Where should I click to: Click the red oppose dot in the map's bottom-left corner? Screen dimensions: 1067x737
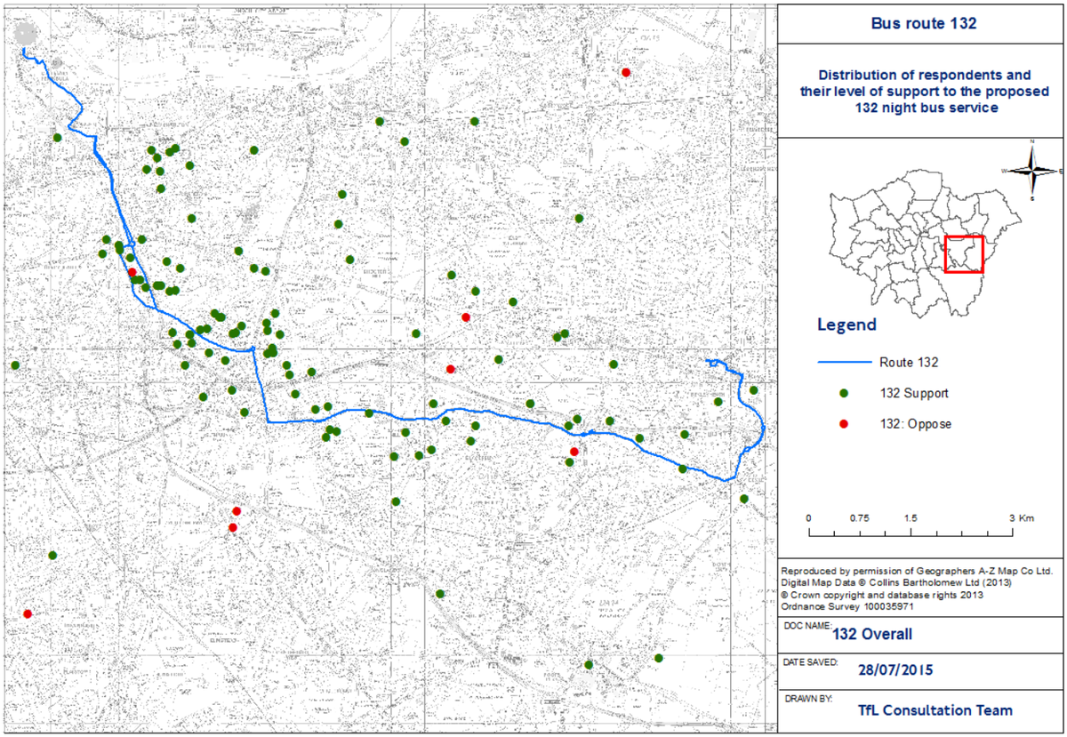point(28,613)
